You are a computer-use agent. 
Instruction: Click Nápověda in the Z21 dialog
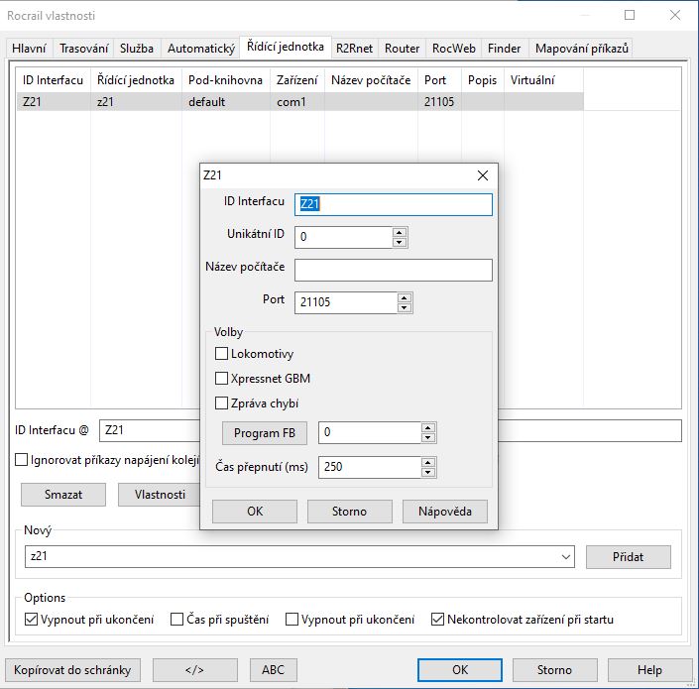pyautogui.click(x=444, y=512)
